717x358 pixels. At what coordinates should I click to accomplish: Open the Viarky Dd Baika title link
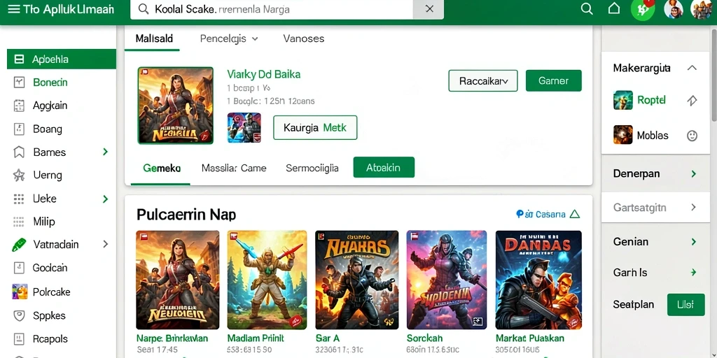point(264,74)
